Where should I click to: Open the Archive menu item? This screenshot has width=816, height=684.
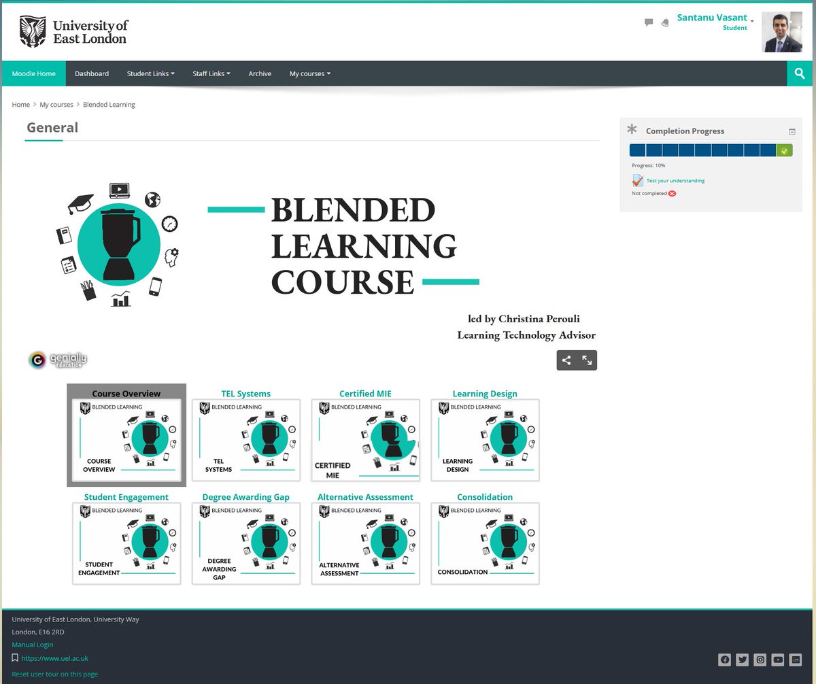[260, 73]
